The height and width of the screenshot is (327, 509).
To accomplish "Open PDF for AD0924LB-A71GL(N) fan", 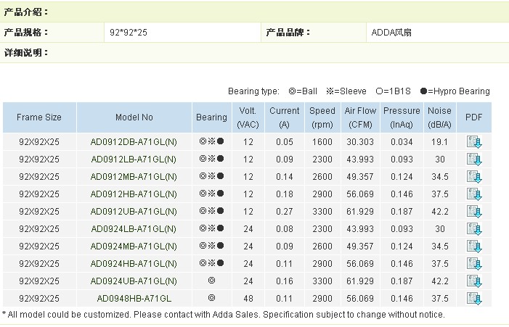I will click(474, 229).
